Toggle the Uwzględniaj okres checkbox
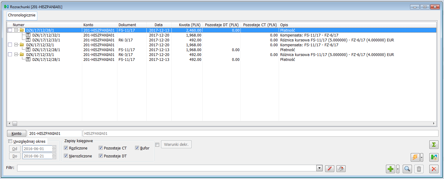 10,141
